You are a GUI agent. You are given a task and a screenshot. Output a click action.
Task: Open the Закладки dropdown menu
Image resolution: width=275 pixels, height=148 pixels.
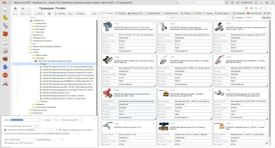[61, 13]
